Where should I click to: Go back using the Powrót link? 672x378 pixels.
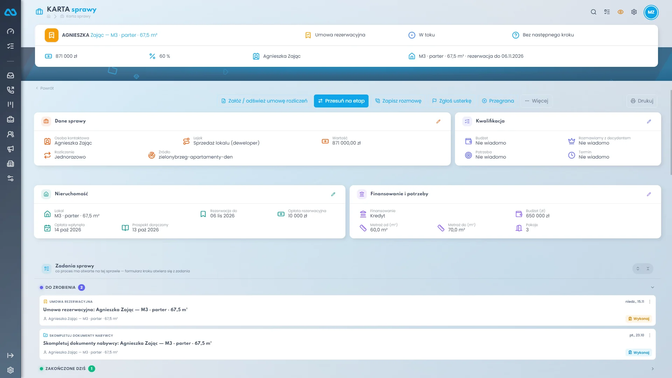(x=45, y=88)
